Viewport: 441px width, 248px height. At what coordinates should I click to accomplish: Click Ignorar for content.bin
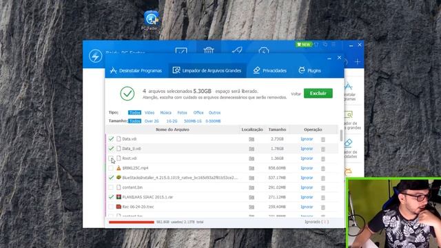click(307, 187)
